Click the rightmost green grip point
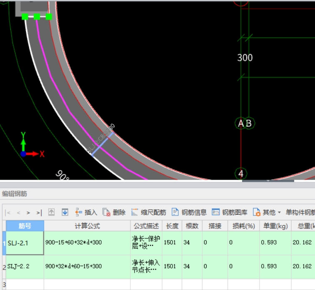315x290 pixels. [x=49, y=17]
